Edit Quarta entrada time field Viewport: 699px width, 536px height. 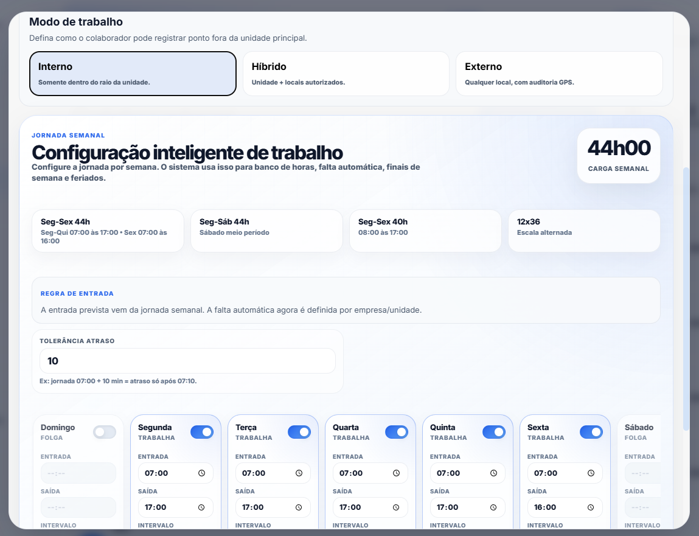click(x=370, y=473)
